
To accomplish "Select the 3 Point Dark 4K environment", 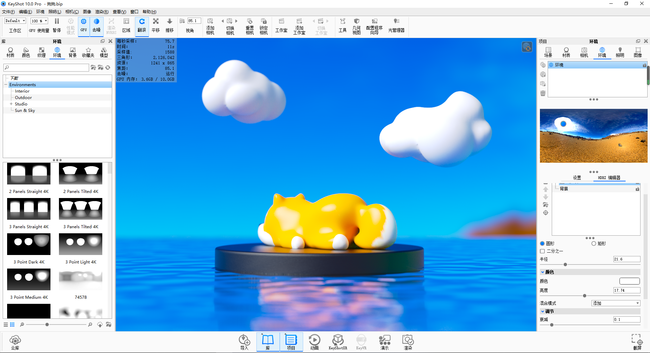I will [28, 244].
